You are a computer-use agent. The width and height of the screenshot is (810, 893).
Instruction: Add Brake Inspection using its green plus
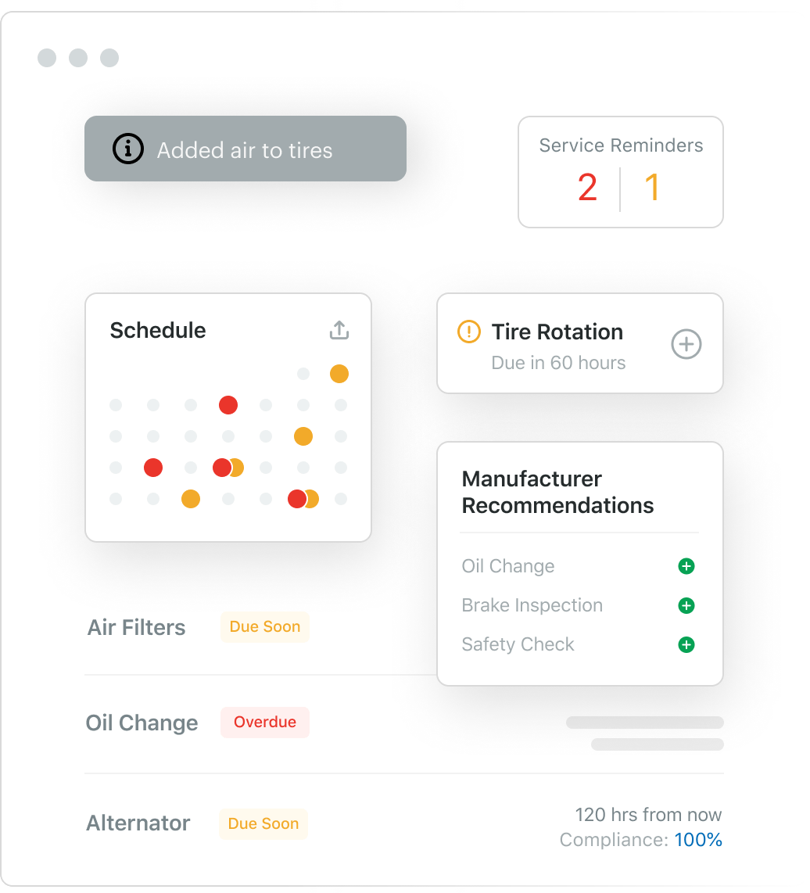[x=686, y=605]
